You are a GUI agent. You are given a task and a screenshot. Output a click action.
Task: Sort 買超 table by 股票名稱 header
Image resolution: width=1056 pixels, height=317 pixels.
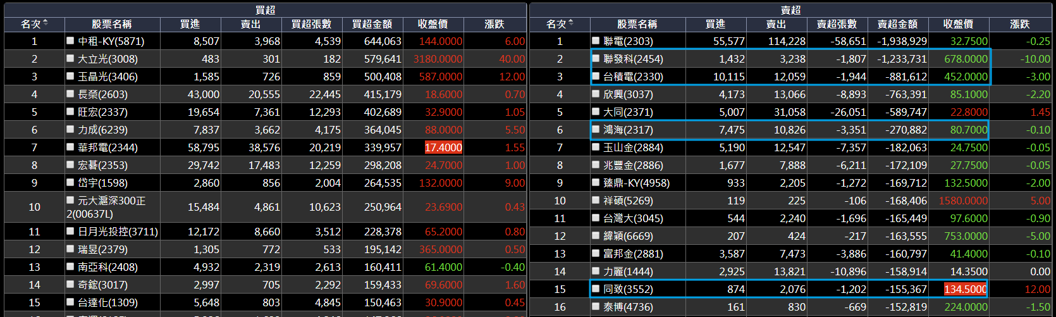[x=112, y=24]
